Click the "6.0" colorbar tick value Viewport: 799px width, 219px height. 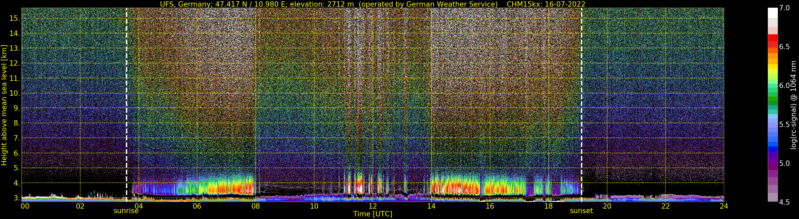784,86
